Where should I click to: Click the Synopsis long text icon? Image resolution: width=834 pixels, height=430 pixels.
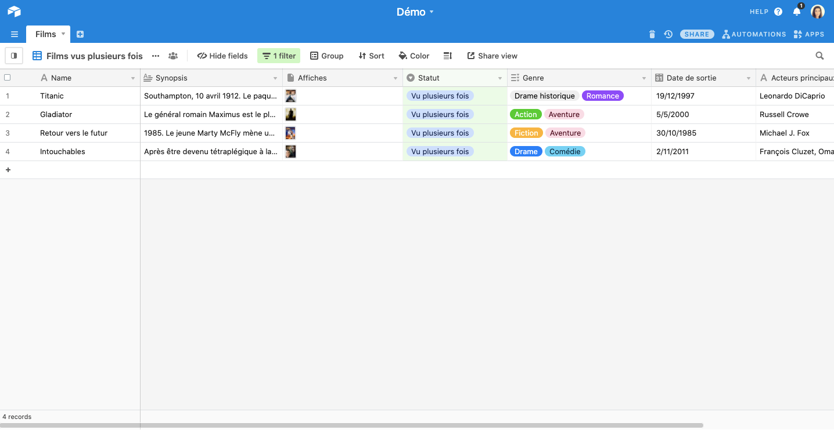click(148, 78)
